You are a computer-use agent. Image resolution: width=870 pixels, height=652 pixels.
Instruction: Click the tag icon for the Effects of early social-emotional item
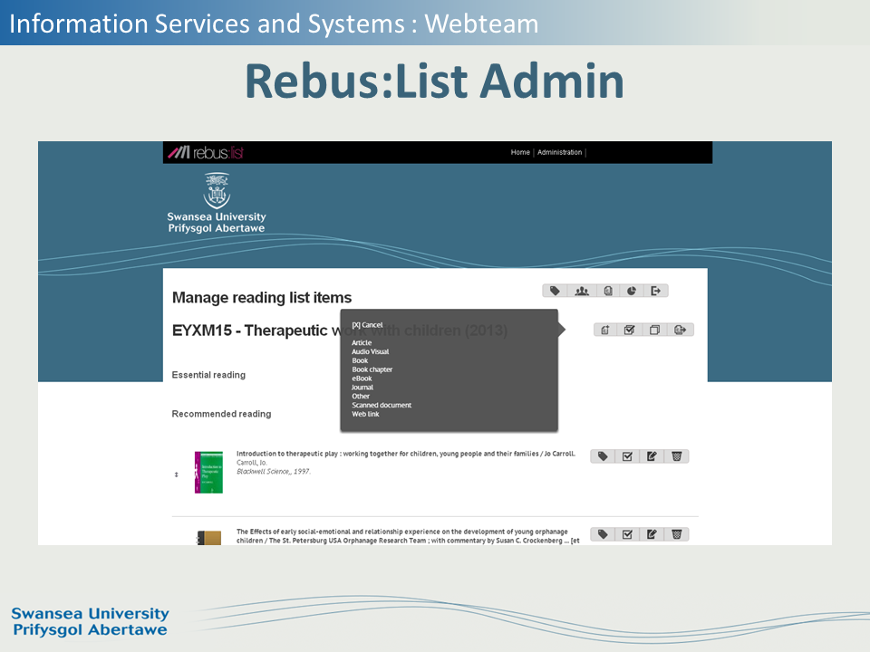click(603, 534)
